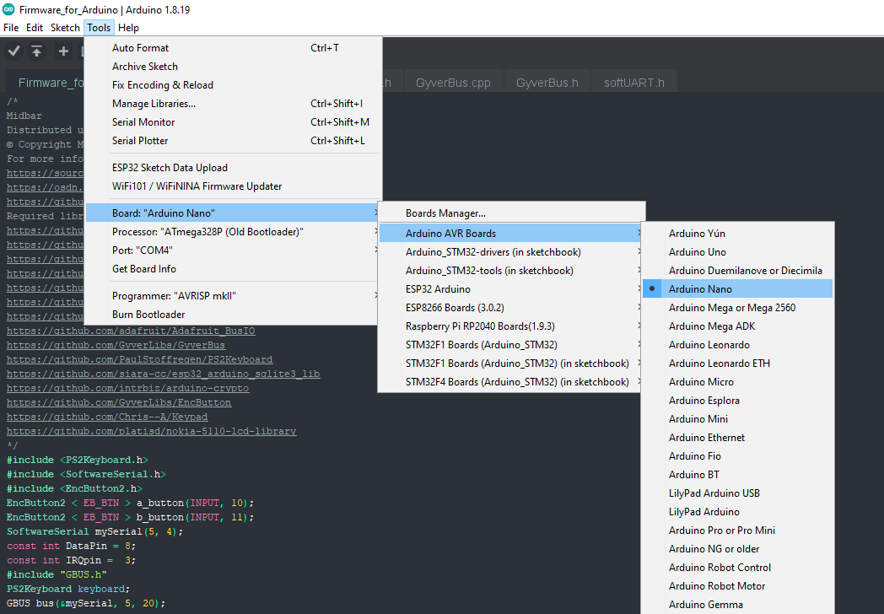This screenshot has height=614, width=884.
Task: Open the Help menu
Action: point(128,28)
